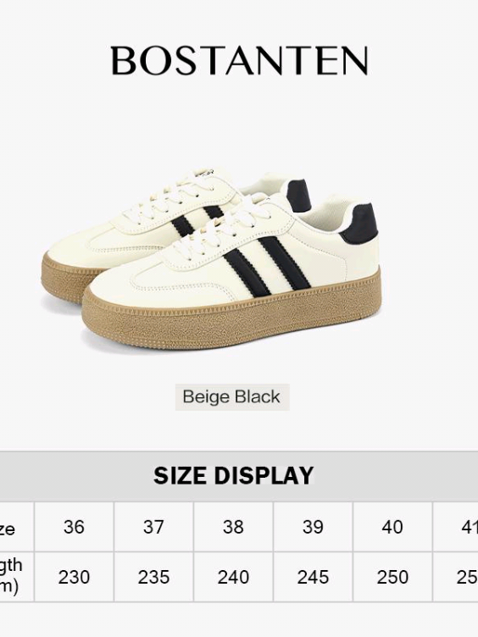Click the 240 length cell
The width and height of the screenshot is (478, 637).
[x=233, y=577]
